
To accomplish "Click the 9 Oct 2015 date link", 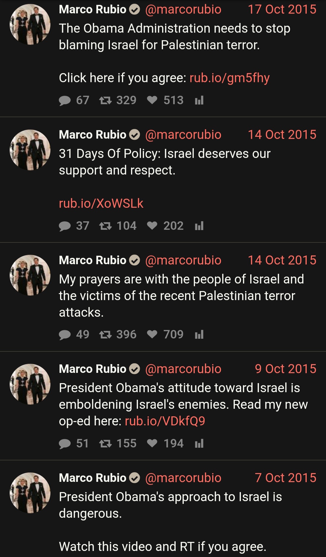I will 286,369.
